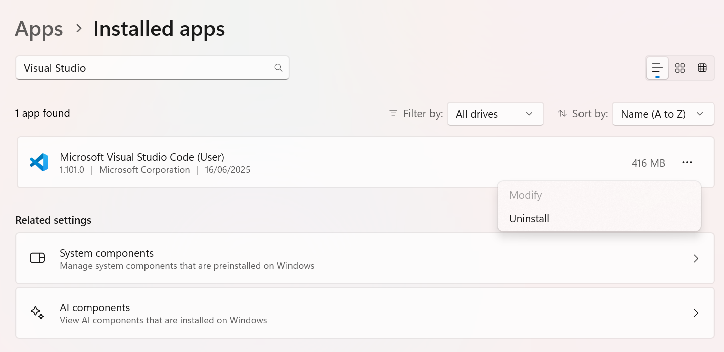Viewport: 724px width, 352px height.
Task: Click the Visual Studio search field
Action: coord(153,68)
